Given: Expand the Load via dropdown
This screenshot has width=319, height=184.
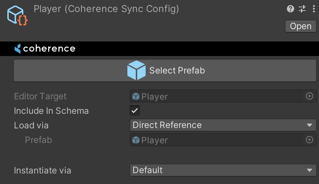Looking at the screenshot, I should coord(223,125).
